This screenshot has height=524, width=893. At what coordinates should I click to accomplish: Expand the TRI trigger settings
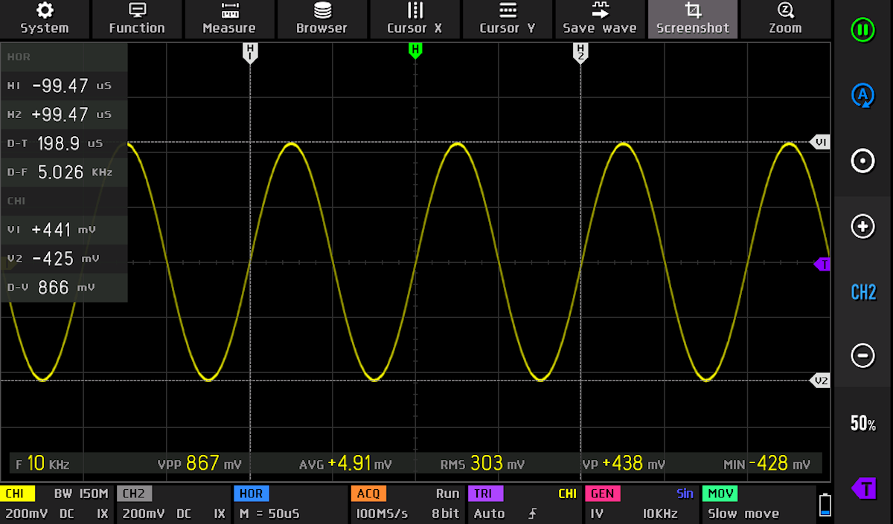523,504
